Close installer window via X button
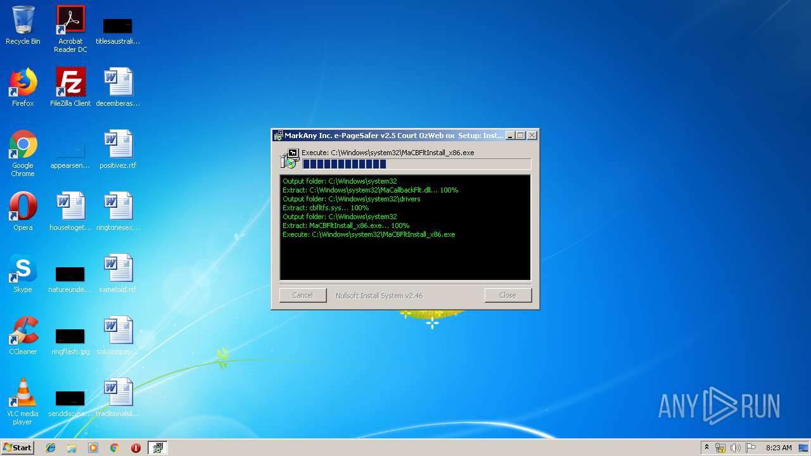Viewport: 811px width, 456px height. 532,136
